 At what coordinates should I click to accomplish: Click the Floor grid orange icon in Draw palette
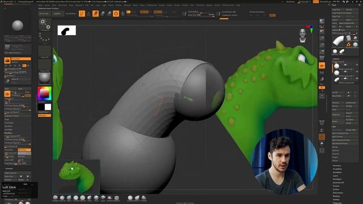pyautogui.click(x=7, y=94)
